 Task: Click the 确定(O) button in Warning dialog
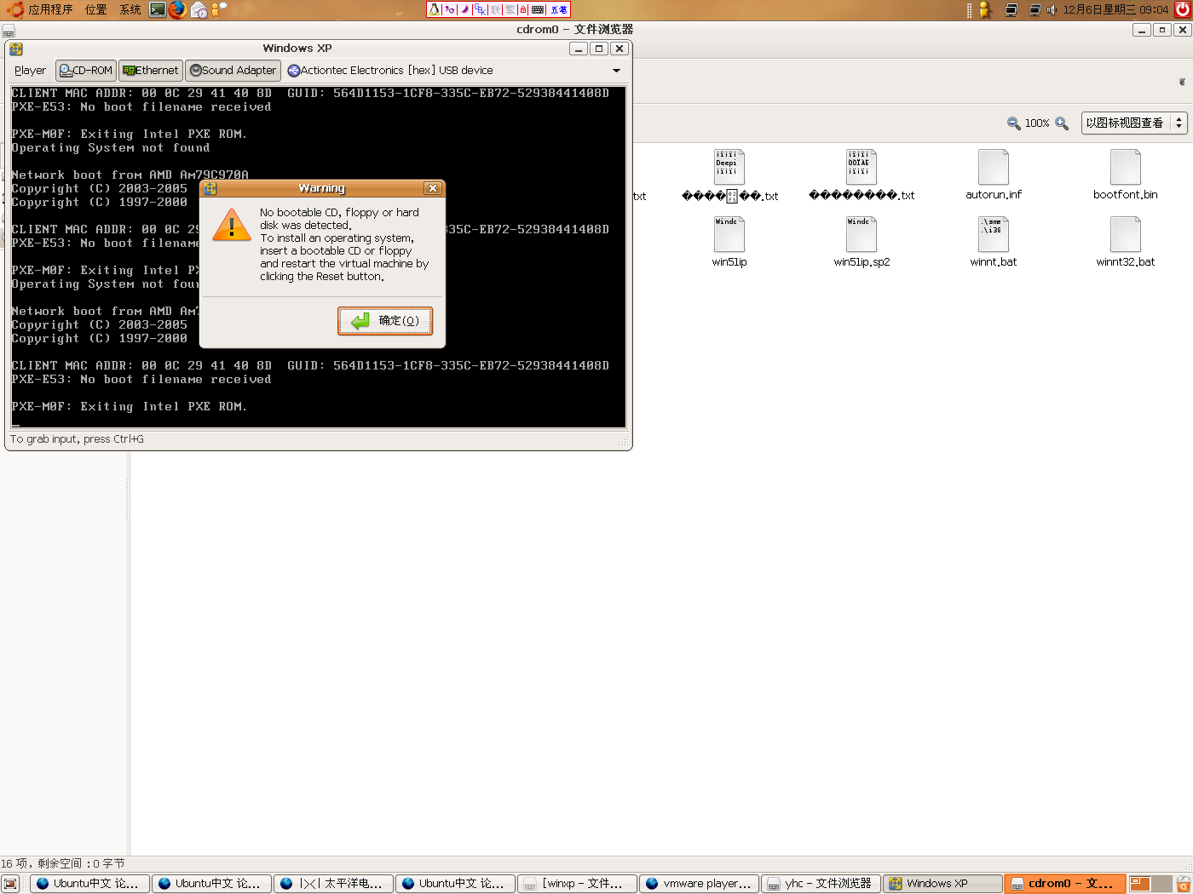click(385, 321)
